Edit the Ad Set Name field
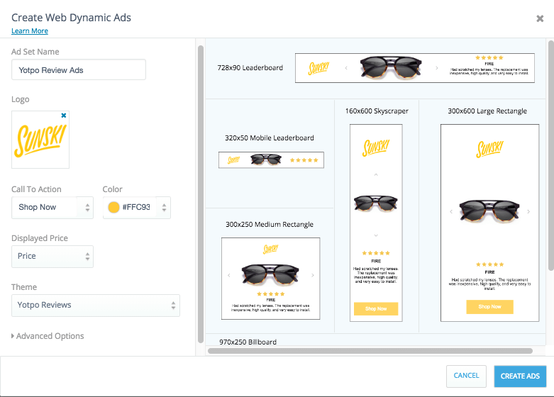The width and height of the screenshot is (554, 397). tap(79, 70)
